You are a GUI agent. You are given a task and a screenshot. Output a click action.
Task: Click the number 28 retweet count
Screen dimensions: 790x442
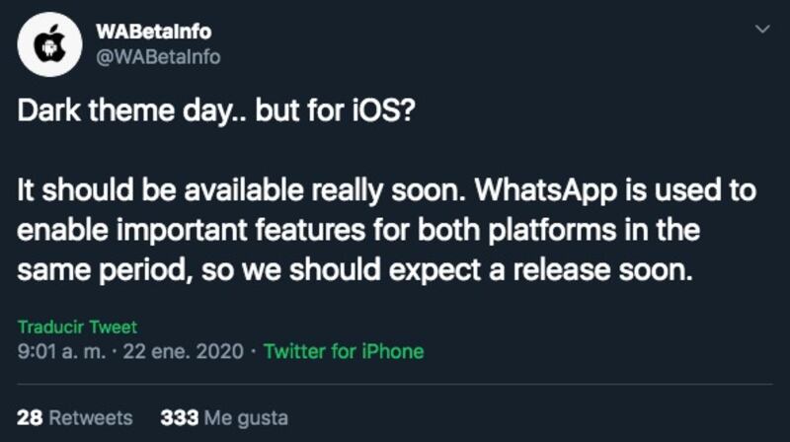(x=30, y=416)
